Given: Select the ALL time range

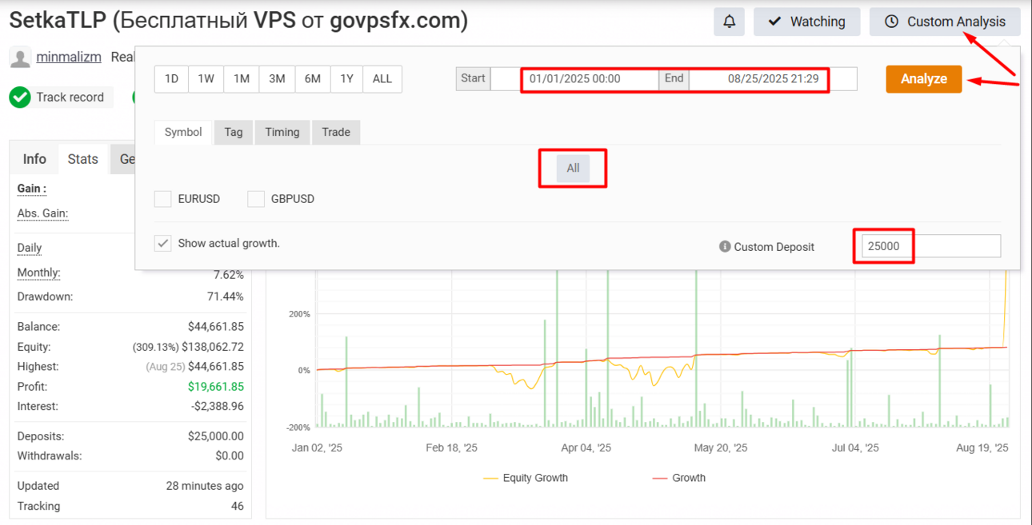Looking at the screenshot, I should coord(382,79).
